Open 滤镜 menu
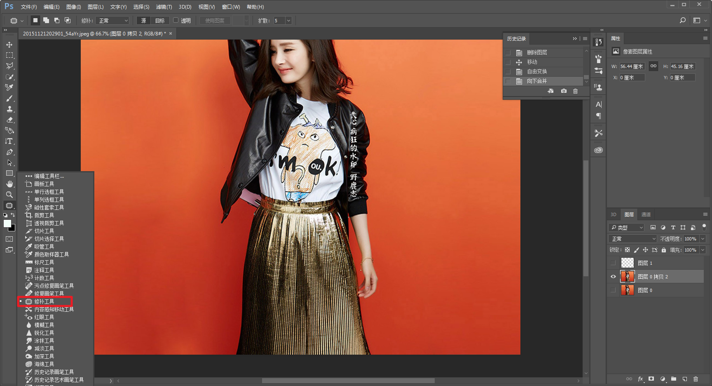Image resolution: width=712 pixels, height=386 pixels. [x=164, y=7]
